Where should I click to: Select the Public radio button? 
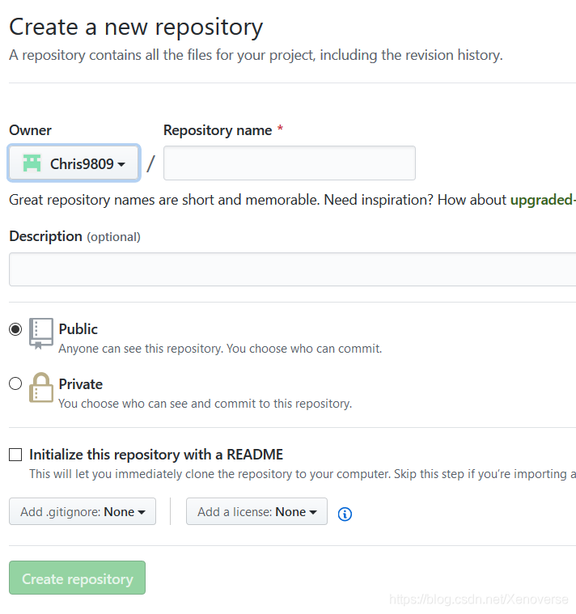(15, 329)
